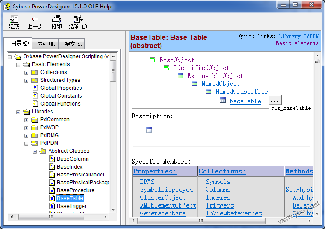
Task: Click the Collections folder icon
Action: tap(35, 72)
